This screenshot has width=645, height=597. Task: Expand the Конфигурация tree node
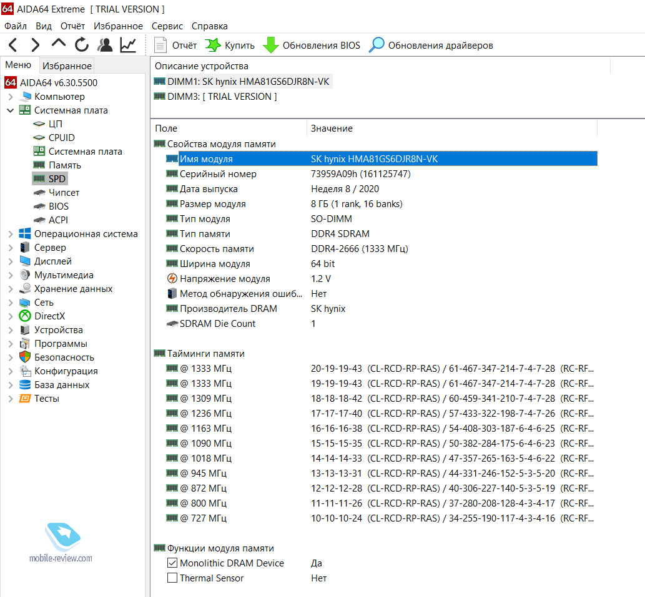tap(11, 371)
